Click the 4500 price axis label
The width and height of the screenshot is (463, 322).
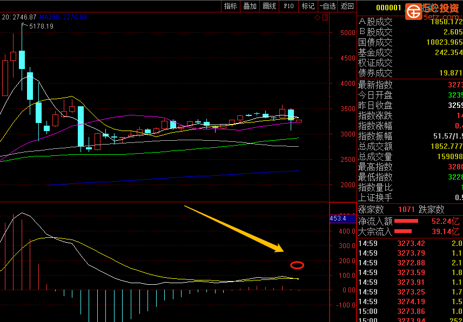coord(348,58)
